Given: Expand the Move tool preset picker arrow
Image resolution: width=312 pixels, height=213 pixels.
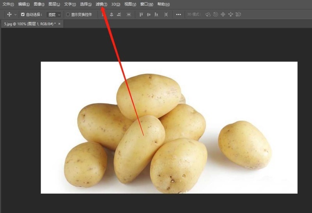Looking at the screenshot, I should [16, 14].
